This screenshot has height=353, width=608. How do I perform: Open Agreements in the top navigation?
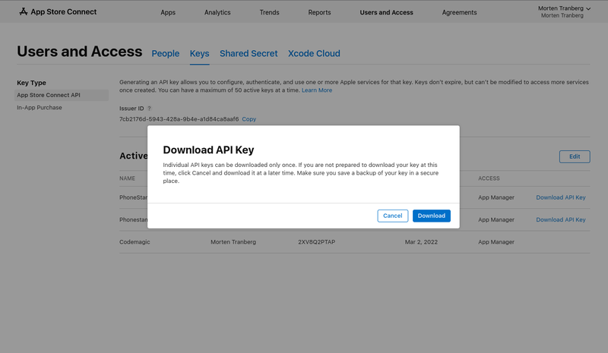click(459, 12)
